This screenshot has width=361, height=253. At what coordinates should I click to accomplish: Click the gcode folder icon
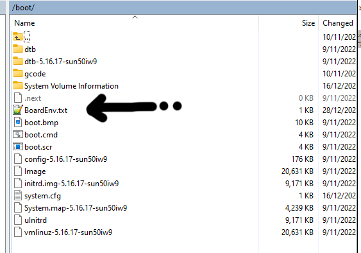click(18, 74)
